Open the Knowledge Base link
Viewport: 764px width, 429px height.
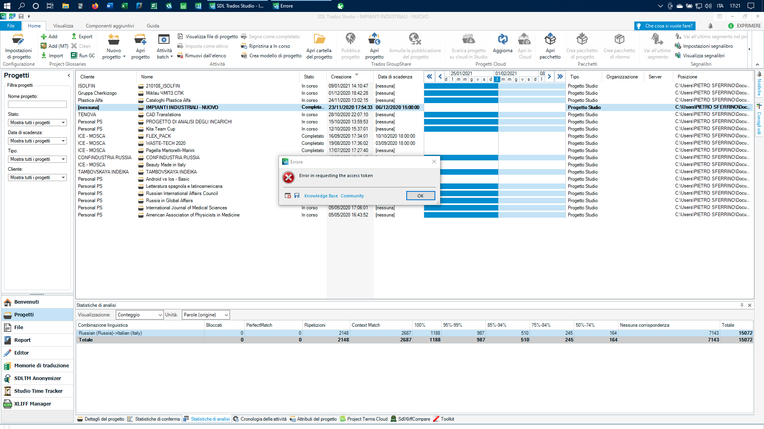tap(321, 196)
